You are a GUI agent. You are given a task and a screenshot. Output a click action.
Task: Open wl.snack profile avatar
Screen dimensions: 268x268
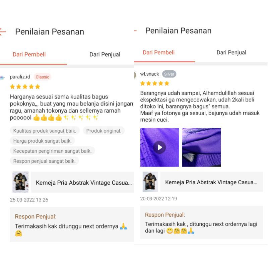tap(135, 75)
